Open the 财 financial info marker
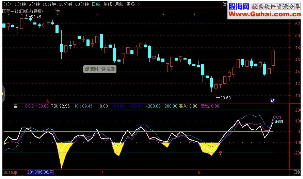 click(x=272, y=101)
